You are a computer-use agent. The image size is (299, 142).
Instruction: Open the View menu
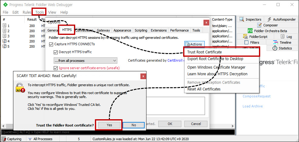point(52,12)
